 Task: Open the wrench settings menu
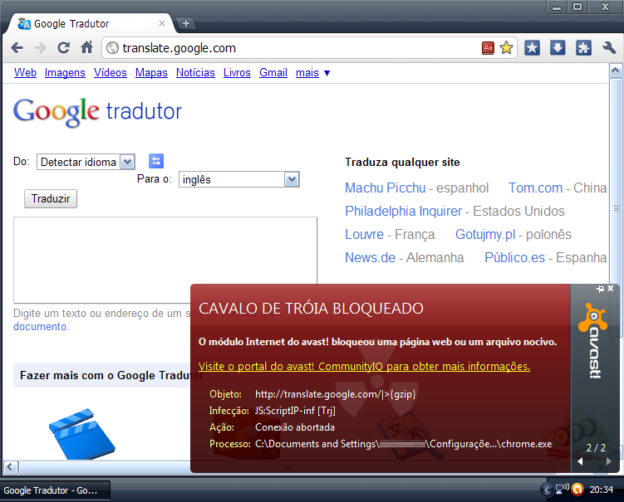point(608,48)
